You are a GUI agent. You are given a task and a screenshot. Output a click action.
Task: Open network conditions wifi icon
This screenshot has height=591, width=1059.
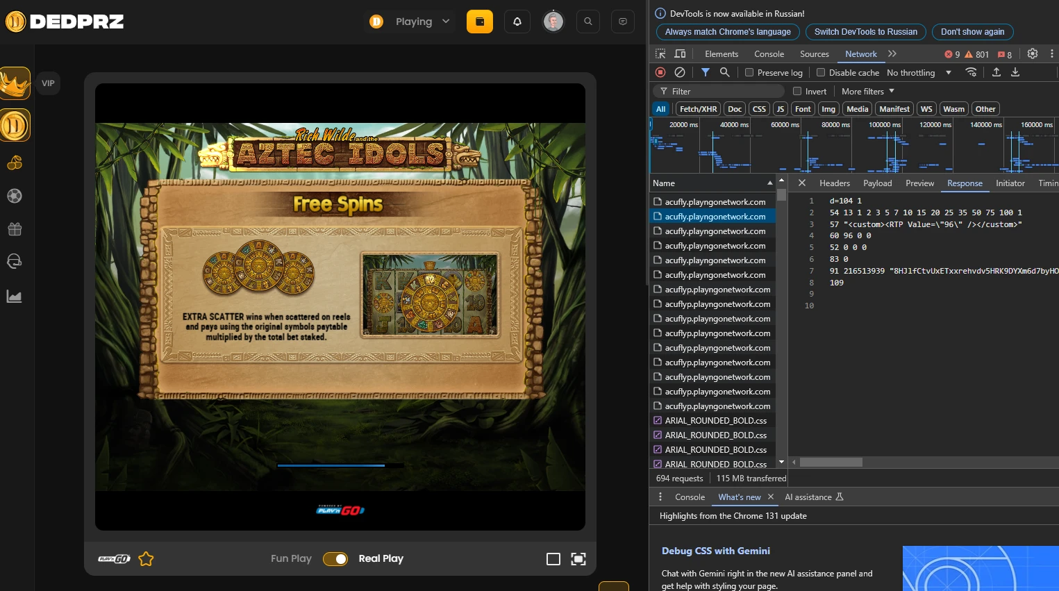tap(972, 72)
